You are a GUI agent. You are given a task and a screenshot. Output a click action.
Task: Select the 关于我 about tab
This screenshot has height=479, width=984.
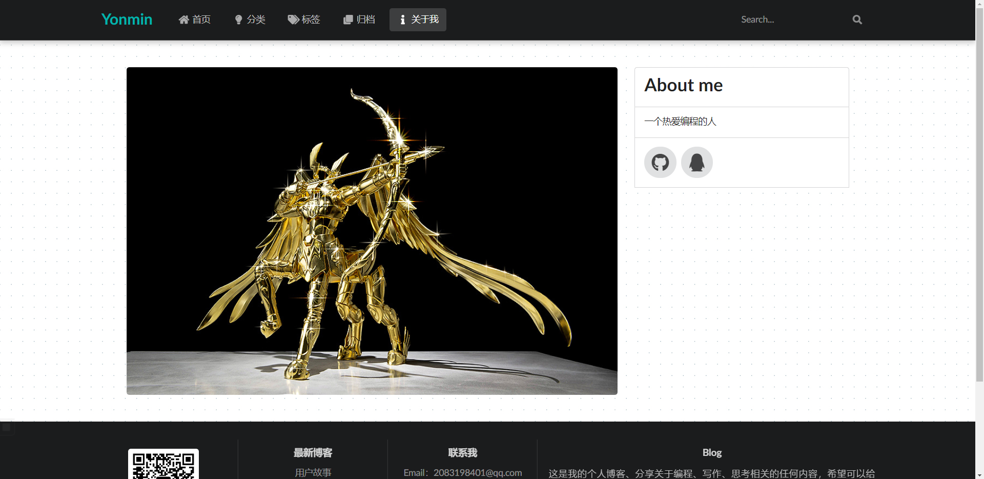(418, 19)
